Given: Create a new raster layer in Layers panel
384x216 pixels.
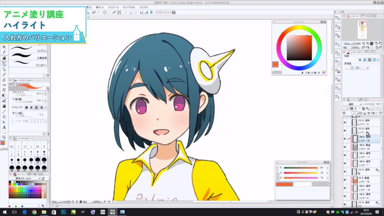Looking at the screenshot, I should 353,113.
